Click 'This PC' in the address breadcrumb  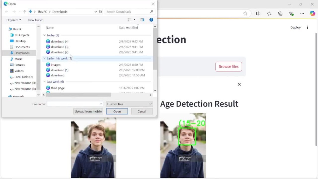42,12
